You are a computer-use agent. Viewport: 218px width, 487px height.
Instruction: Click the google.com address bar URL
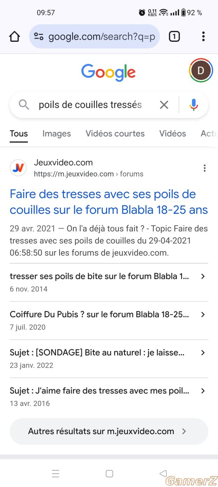coord(102,37)
